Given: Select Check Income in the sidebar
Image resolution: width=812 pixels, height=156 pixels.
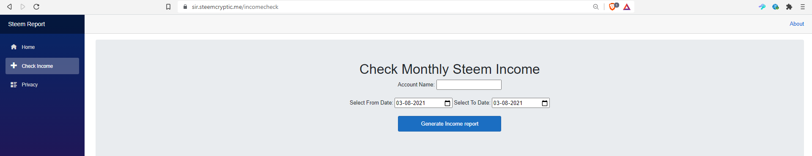Looking at the screenshot, I should click(x=42, y=66).
